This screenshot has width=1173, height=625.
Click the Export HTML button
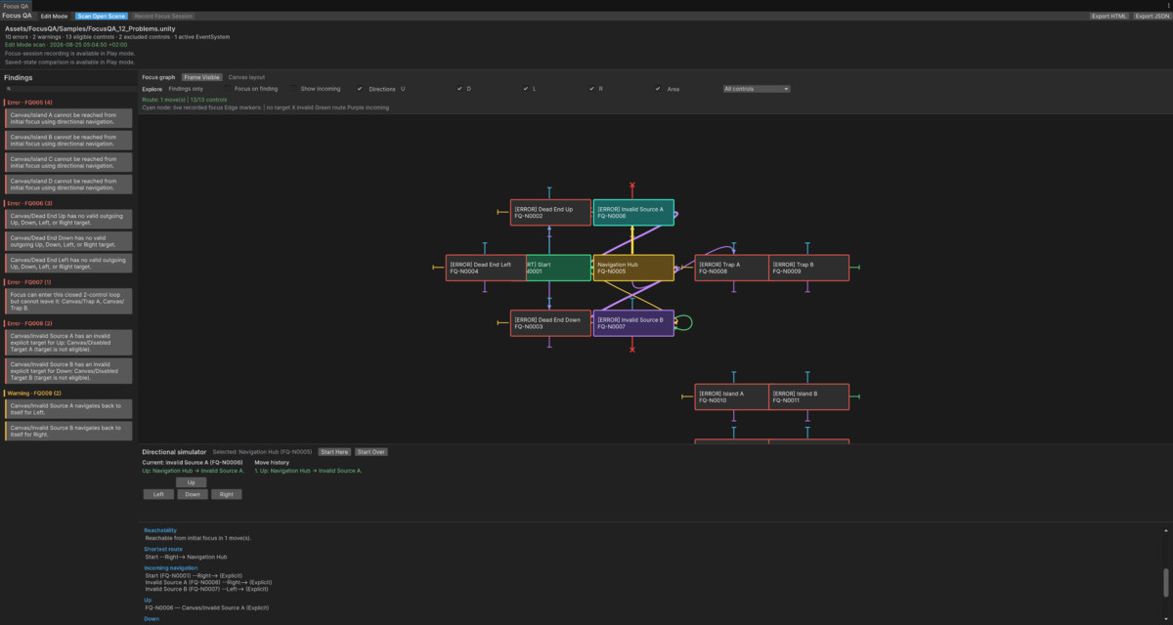1109,17
